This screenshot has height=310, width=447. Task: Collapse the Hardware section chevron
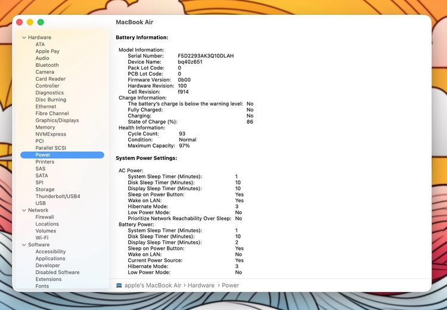coord(24,38)
